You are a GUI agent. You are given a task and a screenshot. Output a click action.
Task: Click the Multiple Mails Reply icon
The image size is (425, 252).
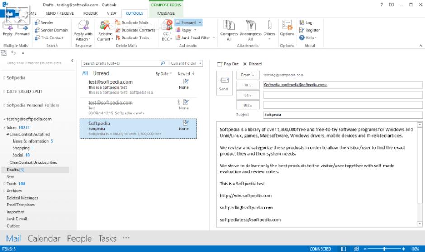(x=8, y=28)
